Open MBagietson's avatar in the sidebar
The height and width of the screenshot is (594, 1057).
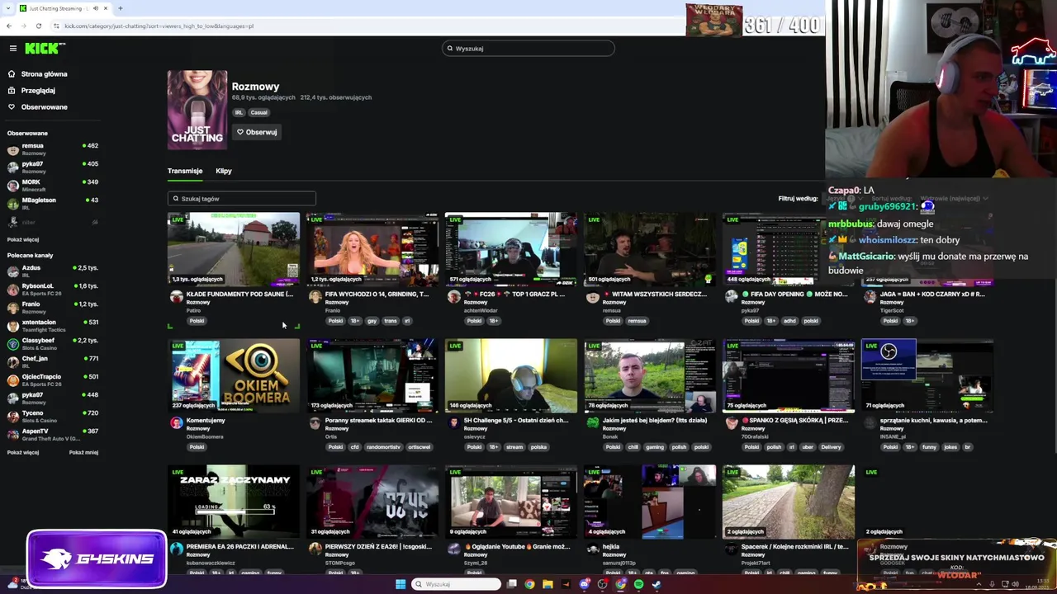pos(12,204)
